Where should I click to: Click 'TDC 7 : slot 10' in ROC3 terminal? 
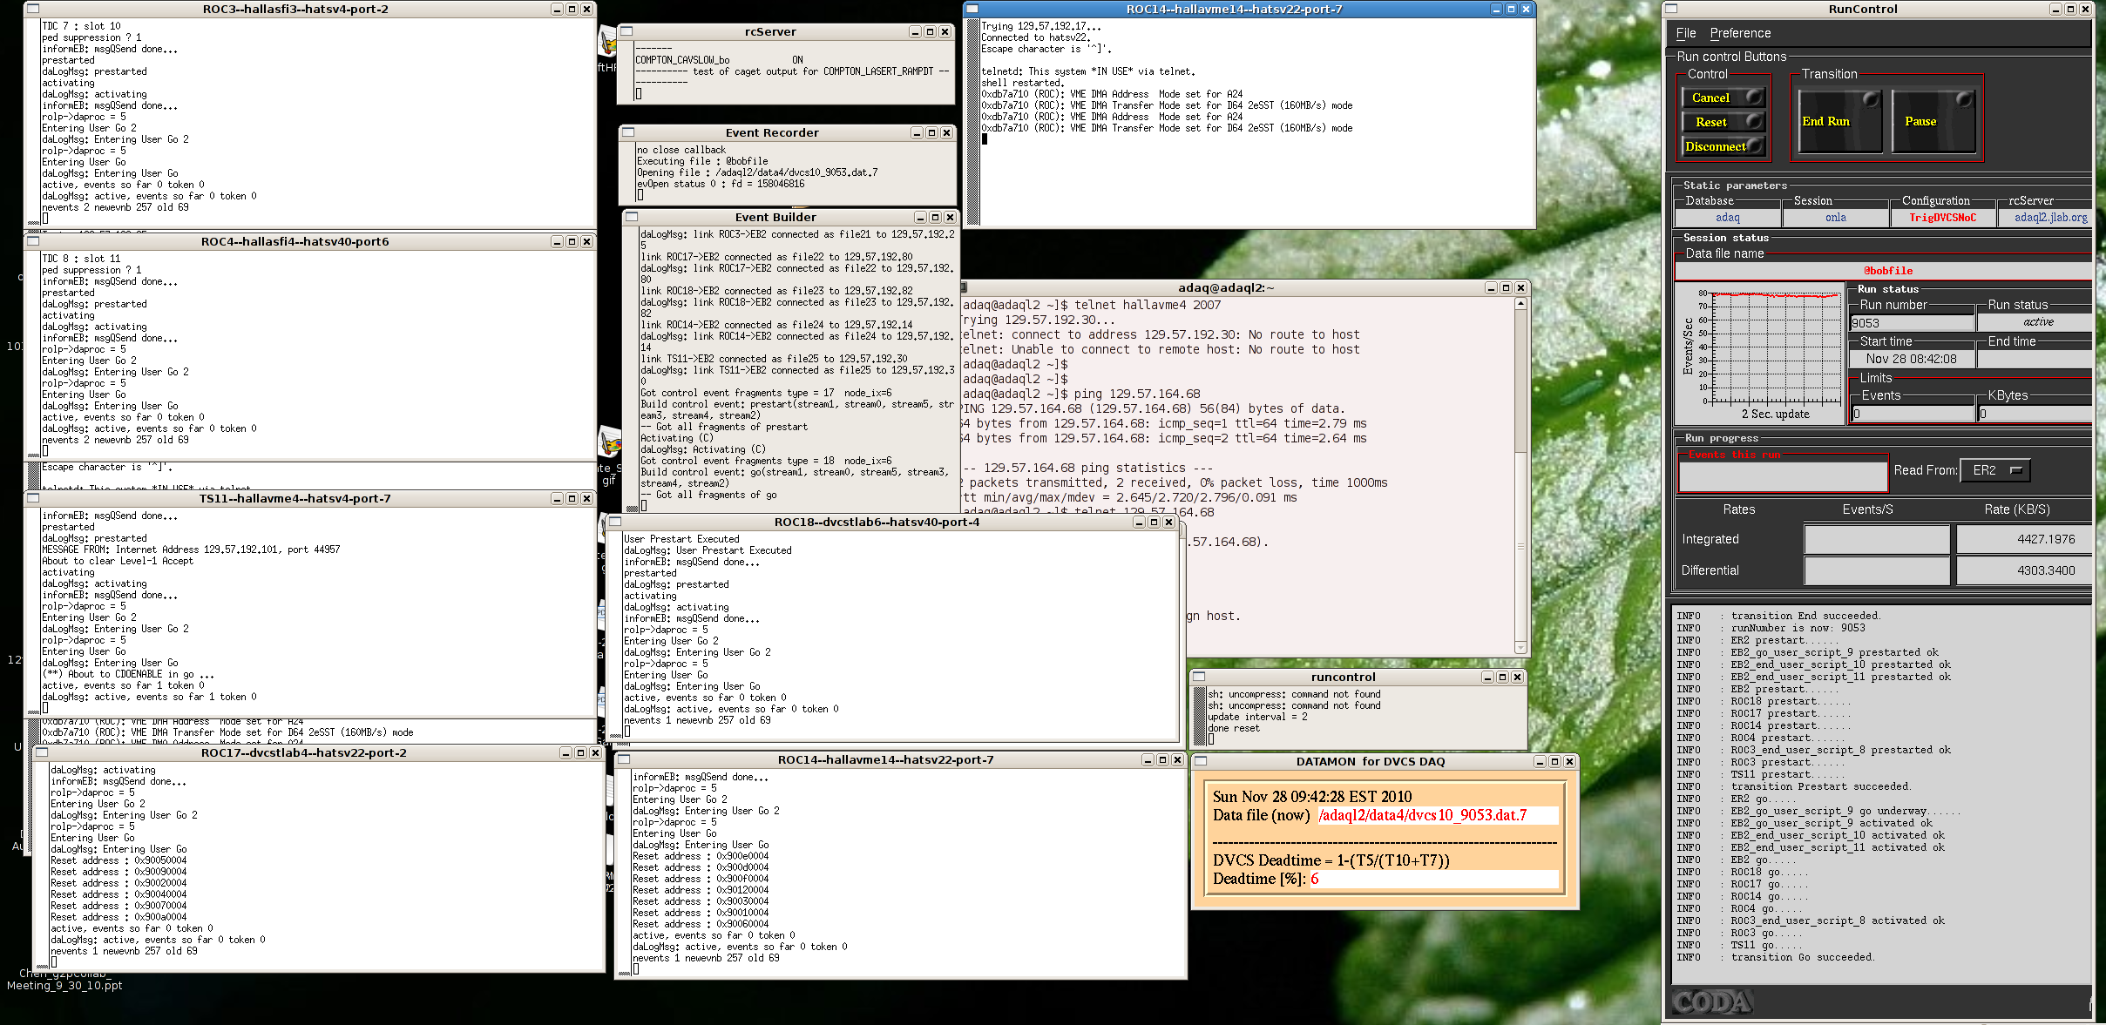coord(82,26)
